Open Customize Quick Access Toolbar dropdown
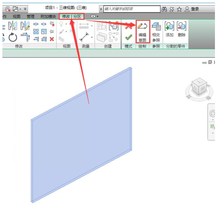The image size is (217, 208). (25, 9)
